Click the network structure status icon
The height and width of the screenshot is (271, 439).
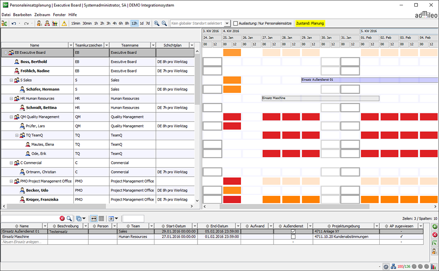click(x=393, y=267)
